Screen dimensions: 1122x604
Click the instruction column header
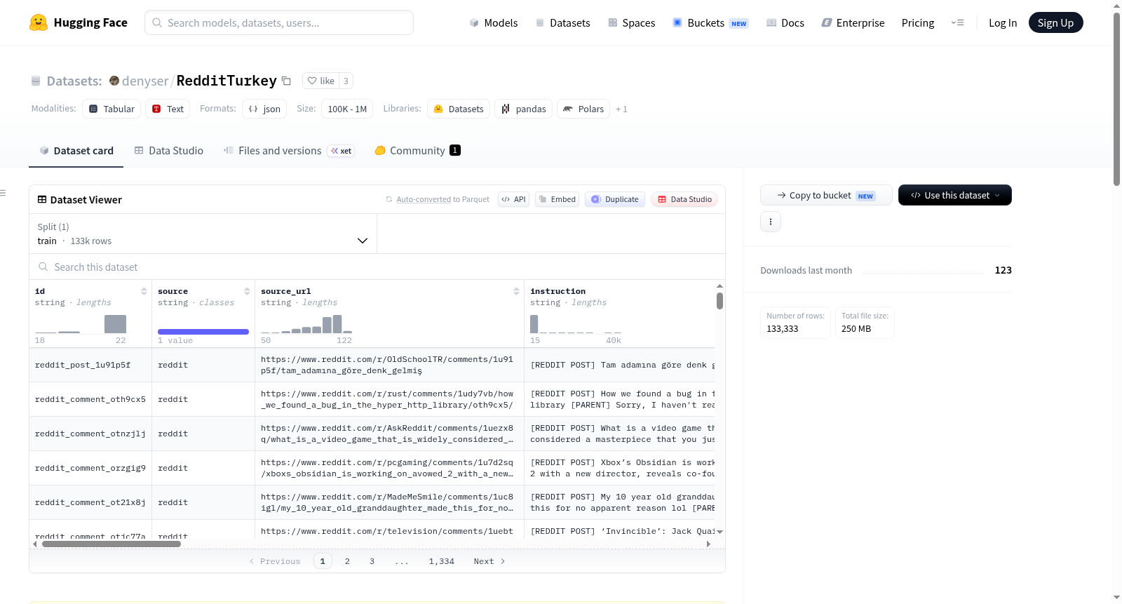coord(557,291)
